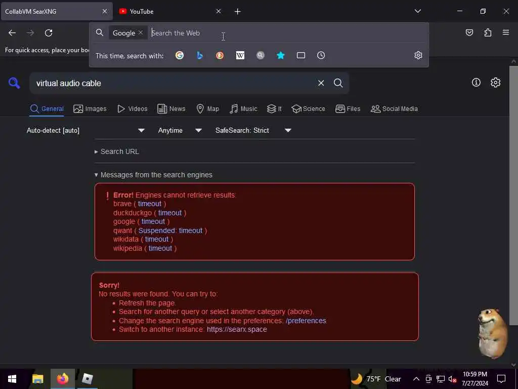Open the weather widget showing 75°F Clear

tap(376, 379)
